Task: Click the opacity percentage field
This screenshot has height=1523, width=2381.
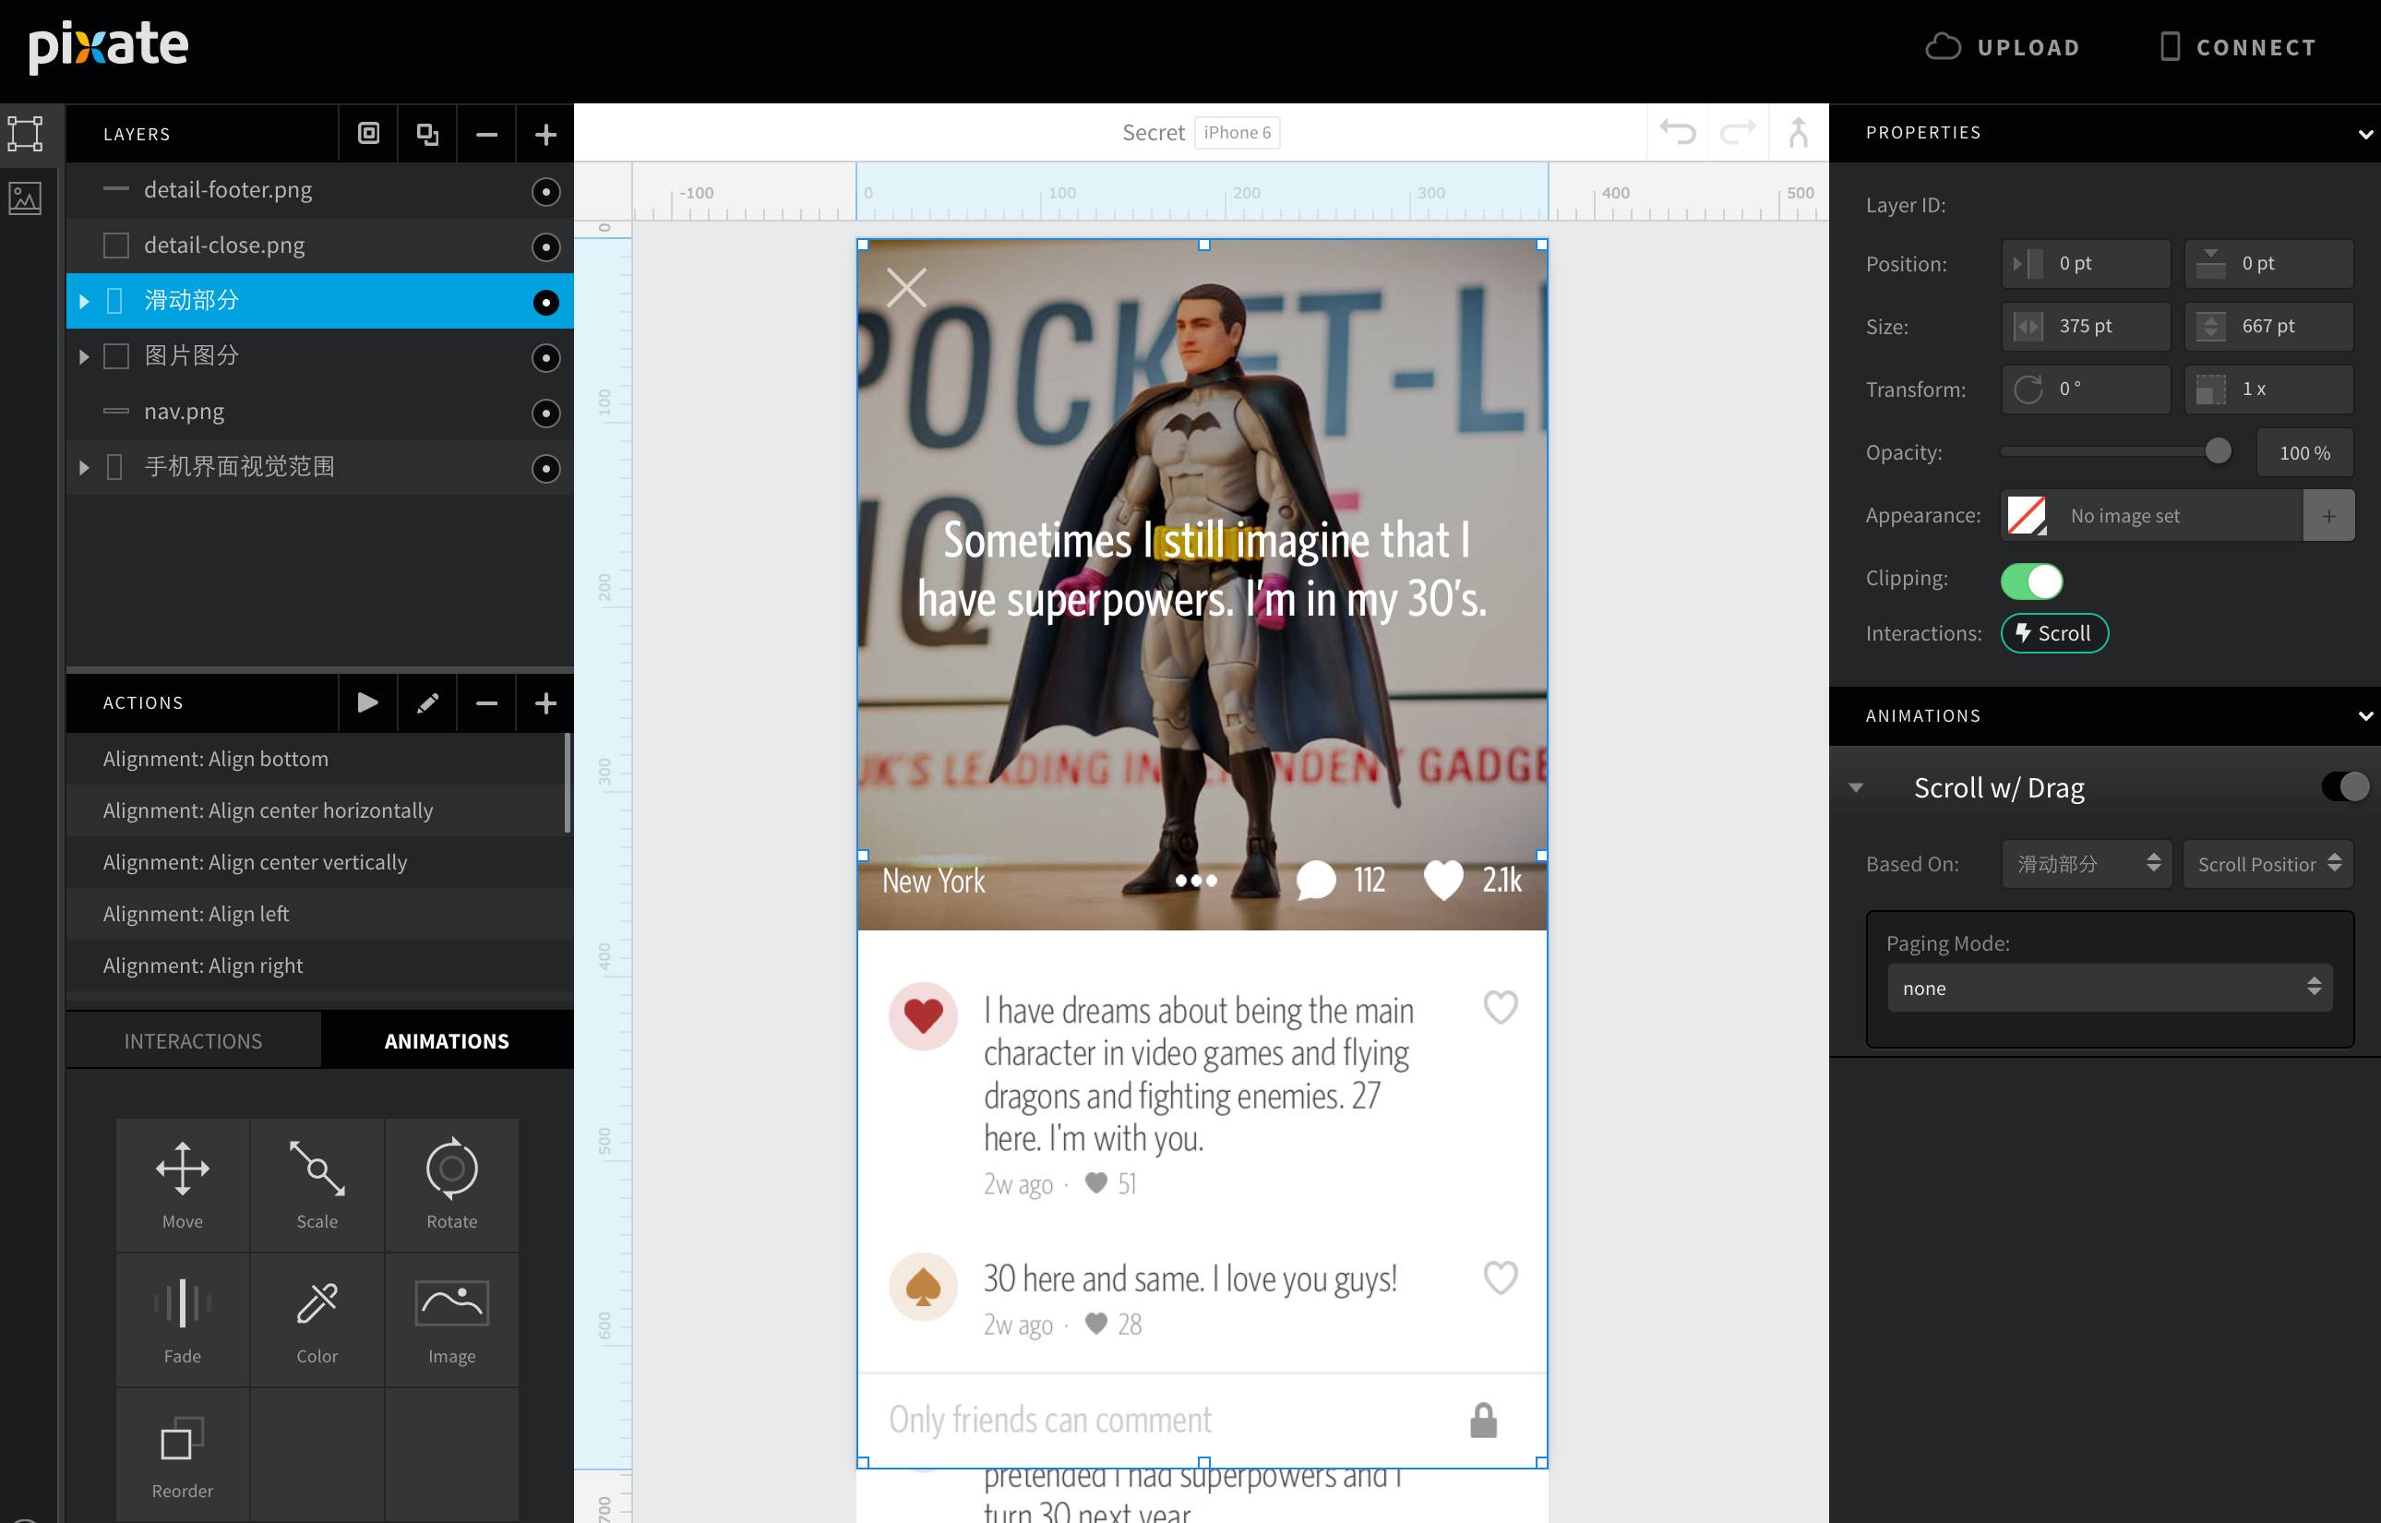Action: [x=2305, y=452]
